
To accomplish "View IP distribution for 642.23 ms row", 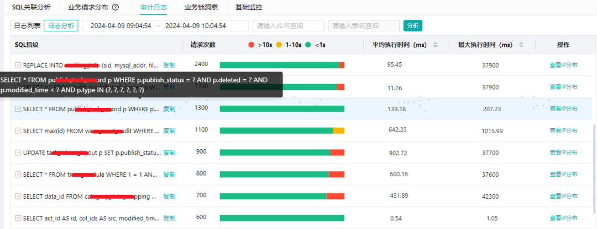I will pyautogui.click(x=563, y=130).
